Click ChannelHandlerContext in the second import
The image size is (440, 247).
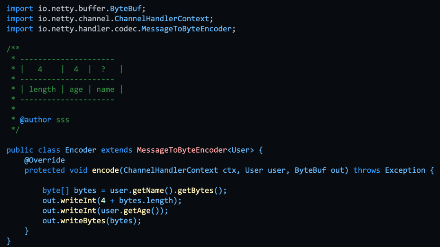162,19
